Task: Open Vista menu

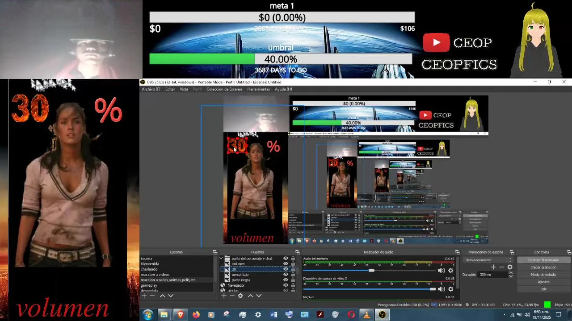Action: click(184, 89)
